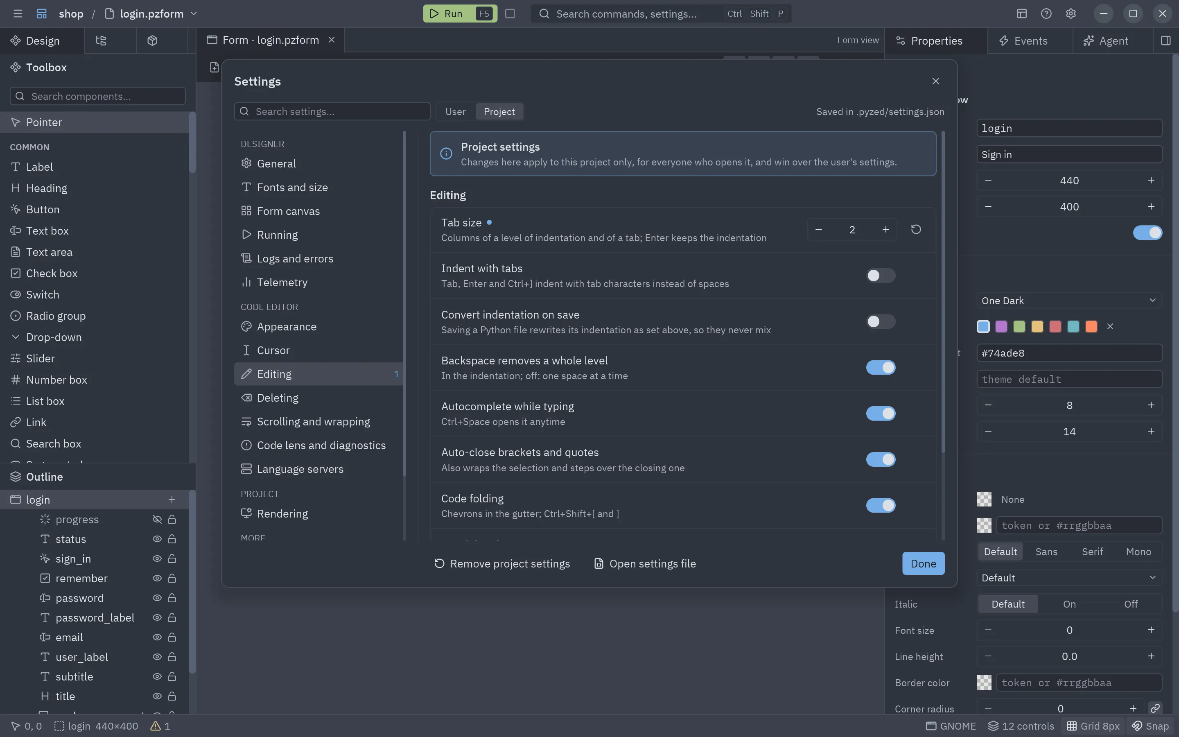Pick the purple accent color swatch
1179x737 pixels.
coord(1001,326)
